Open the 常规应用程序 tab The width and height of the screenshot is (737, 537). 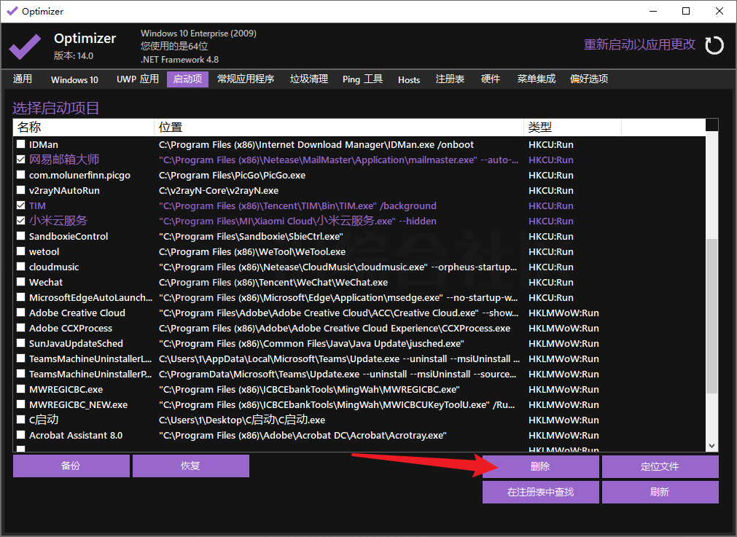[246, 79]
